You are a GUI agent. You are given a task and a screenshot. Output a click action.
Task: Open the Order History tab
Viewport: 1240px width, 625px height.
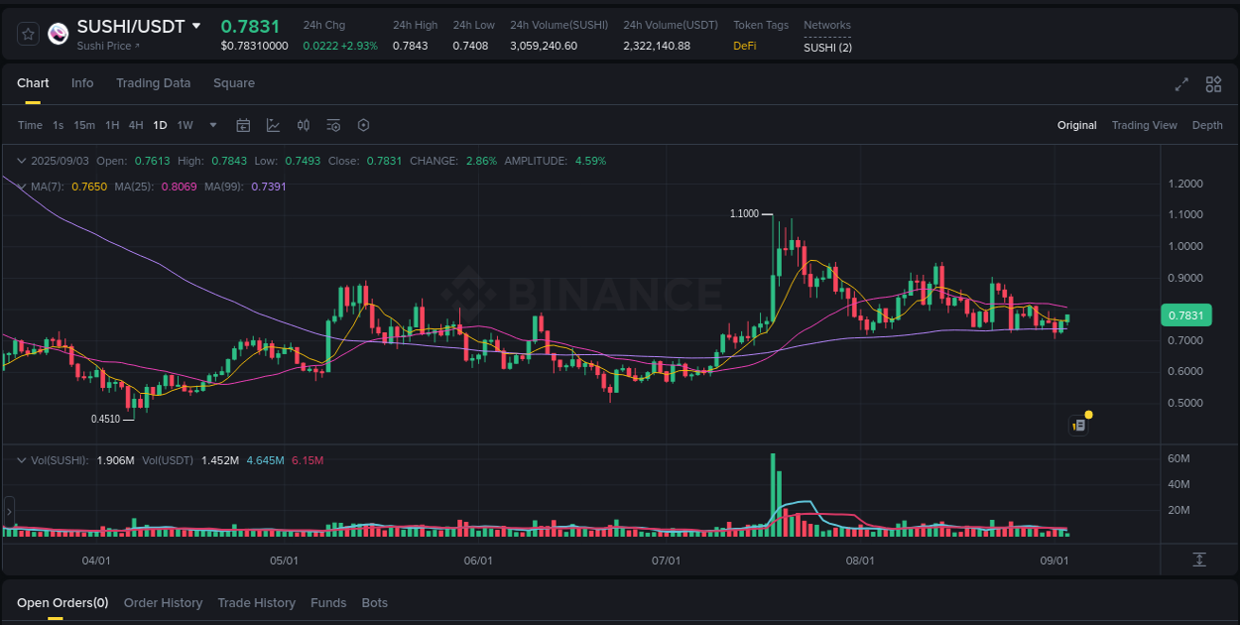pos(163,602)
